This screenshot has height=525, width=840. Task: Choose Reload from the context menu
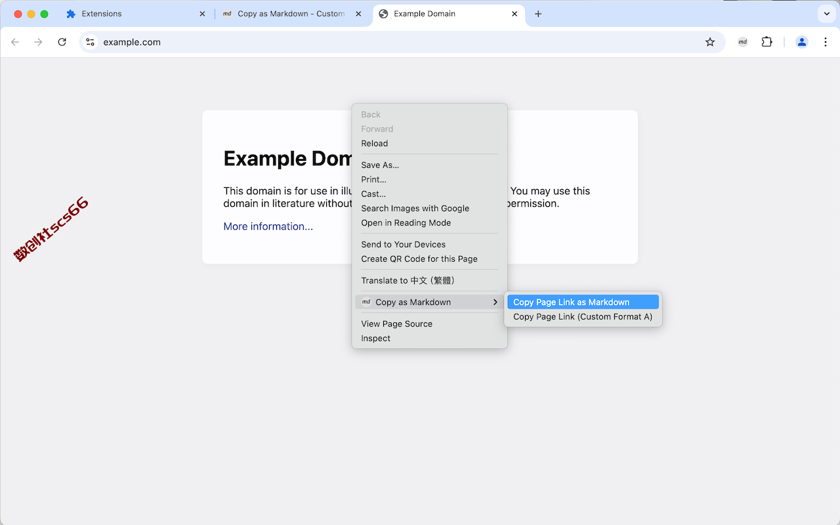[430, 144]
